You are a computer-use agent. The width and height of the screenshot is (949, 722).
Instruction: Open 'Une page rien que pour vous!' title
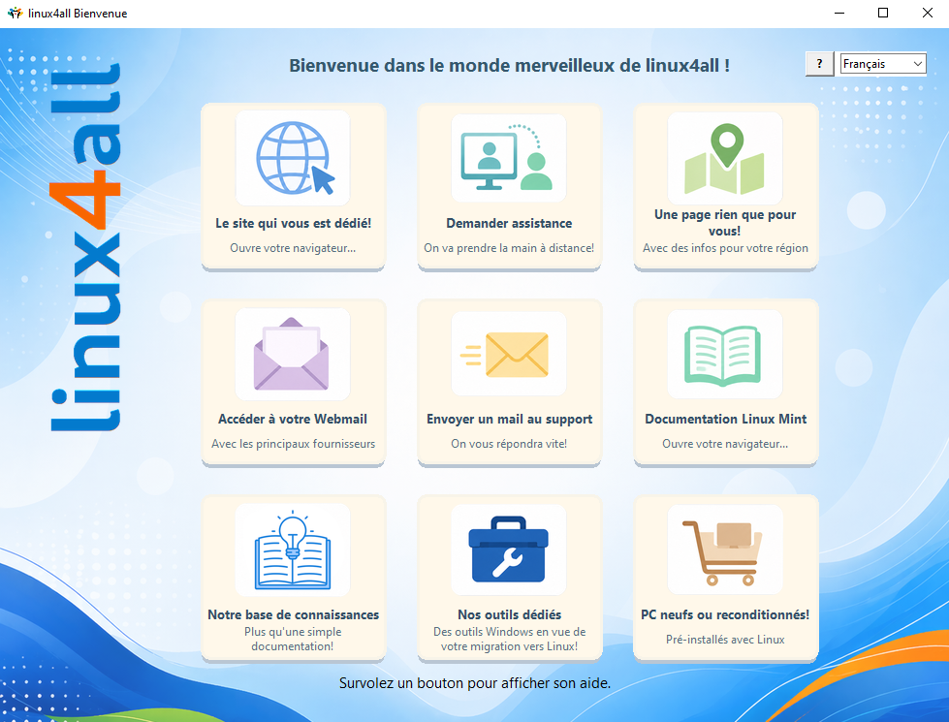pyautogui.click(x=725, y=223)
